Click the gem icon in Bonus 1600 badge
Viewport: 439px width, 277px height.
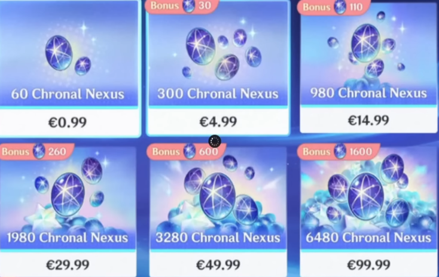click(340, 151)
